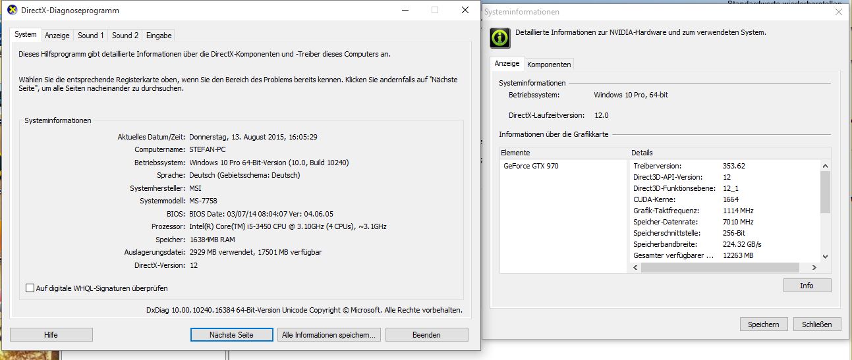Click the BIOS Date value text

261,214
